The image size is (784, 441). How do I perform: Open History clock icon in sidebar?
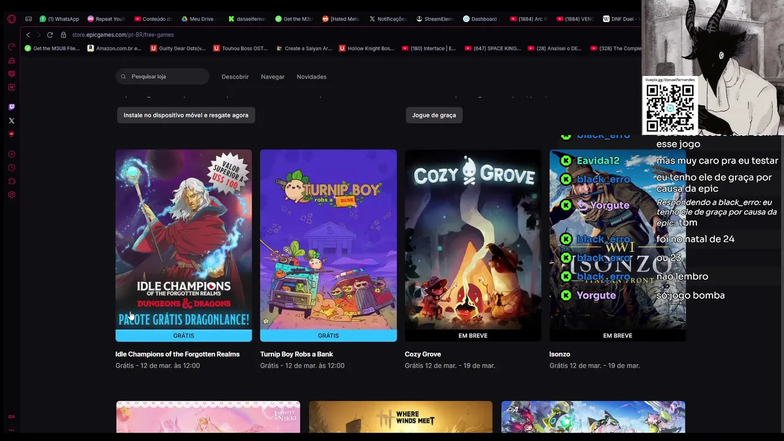pos(12,168)
